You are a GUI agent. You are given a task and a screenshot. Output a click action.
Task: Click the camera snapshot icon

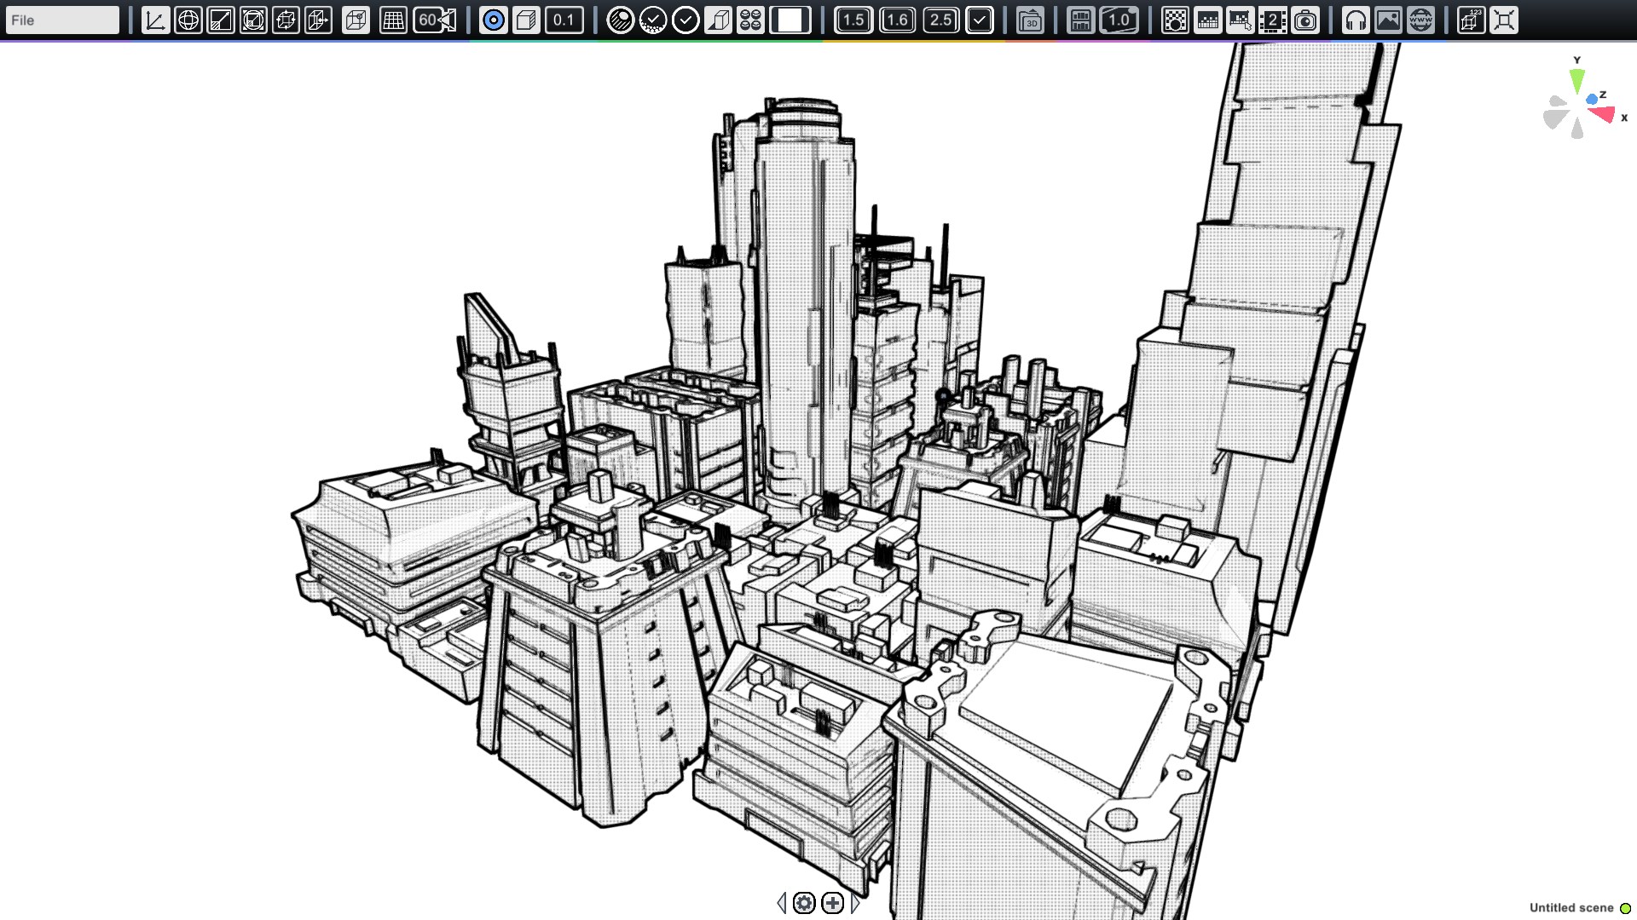click(1305, 20)
